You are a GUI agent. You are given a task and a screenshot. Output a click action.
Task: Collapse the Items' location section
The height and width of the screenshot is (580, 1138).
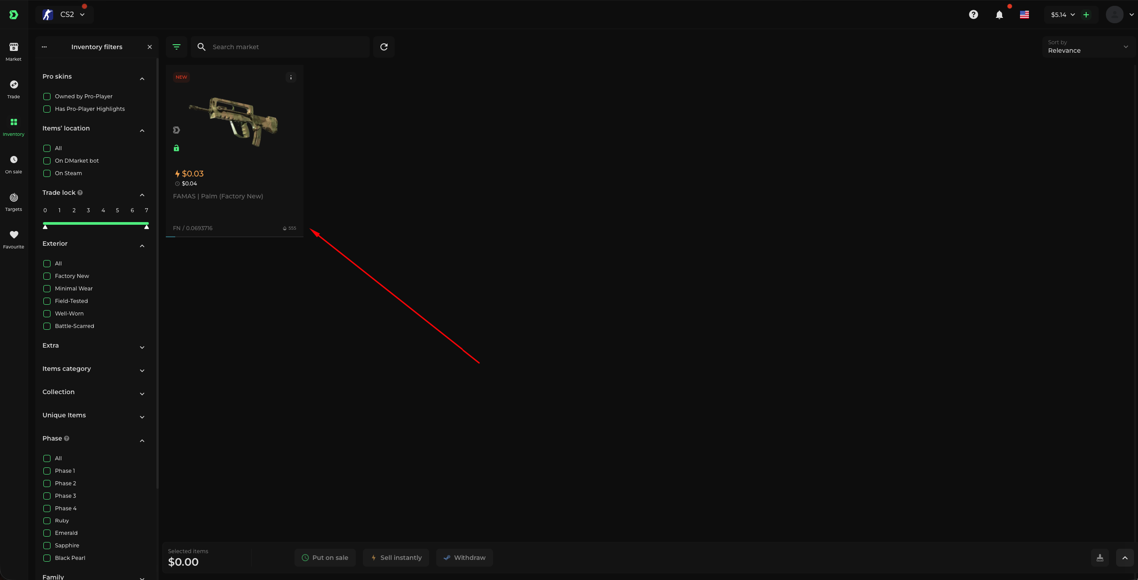(x=142, y=130)
